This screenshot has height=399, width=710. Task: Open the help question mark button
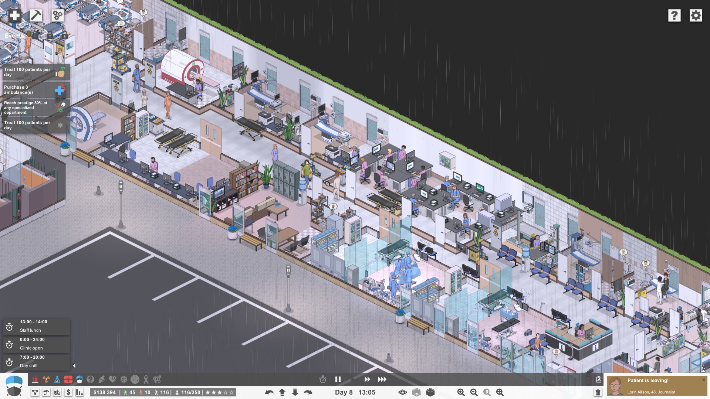click(674, 16)
